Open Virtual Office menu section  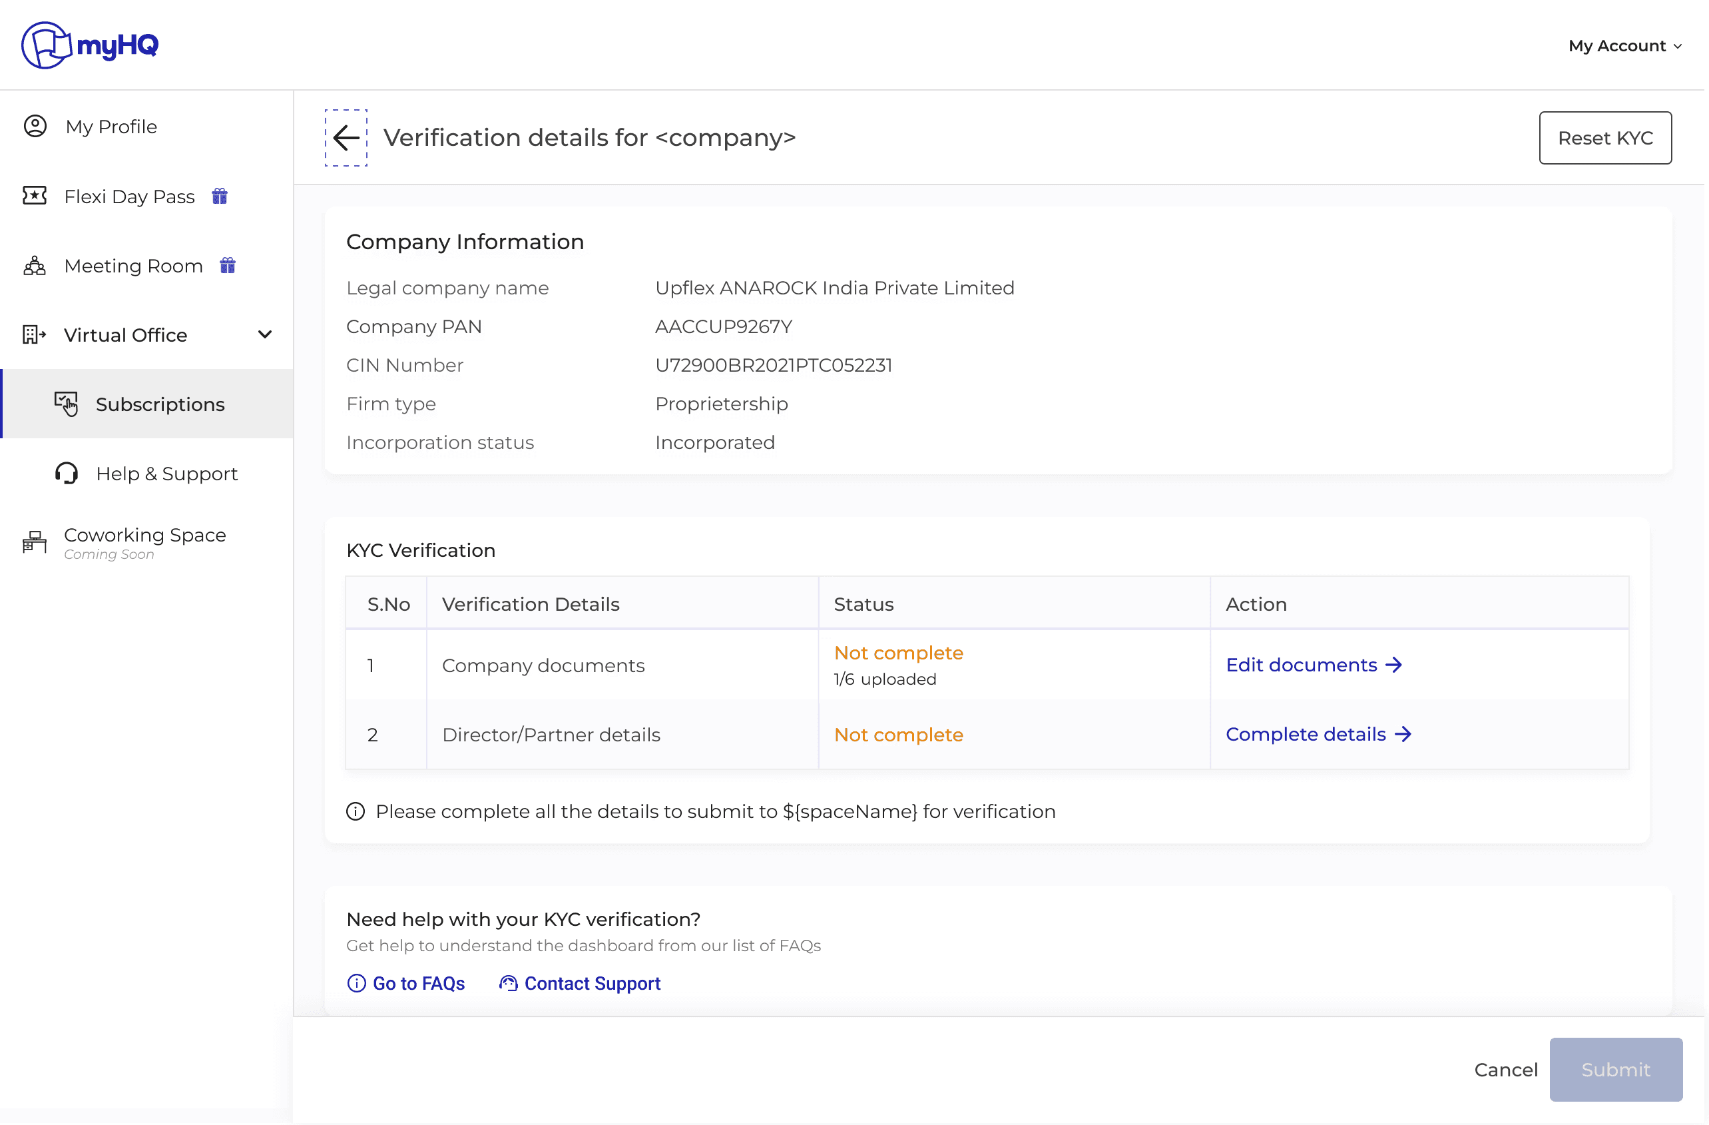pos(126,335)
